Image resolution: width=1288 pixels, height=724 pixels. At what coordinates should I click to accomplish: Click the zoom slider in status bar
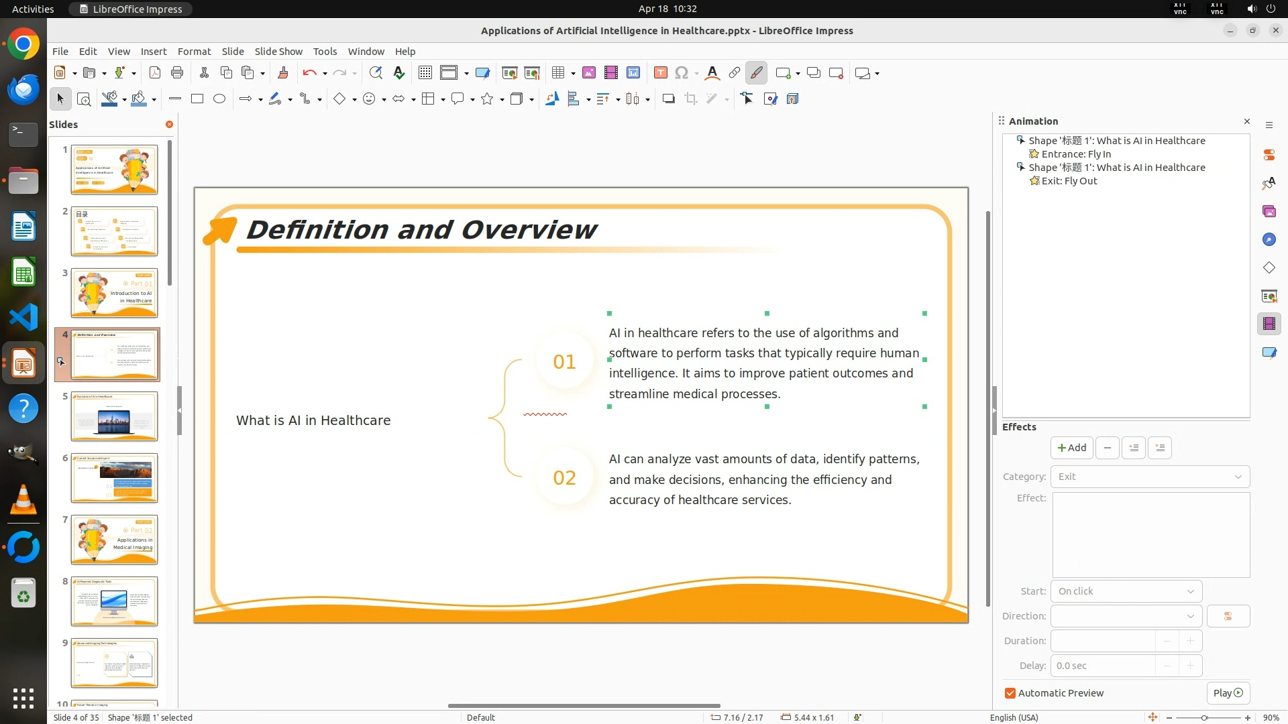click(x=1205, y=717)
